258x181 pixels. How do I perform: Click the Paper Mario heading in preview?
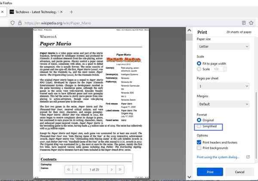[x=55, y=43]
